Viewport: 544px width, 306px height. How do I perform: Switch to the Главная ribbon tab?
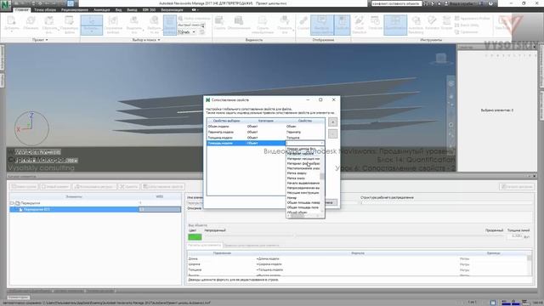click(x=21, y=9)
